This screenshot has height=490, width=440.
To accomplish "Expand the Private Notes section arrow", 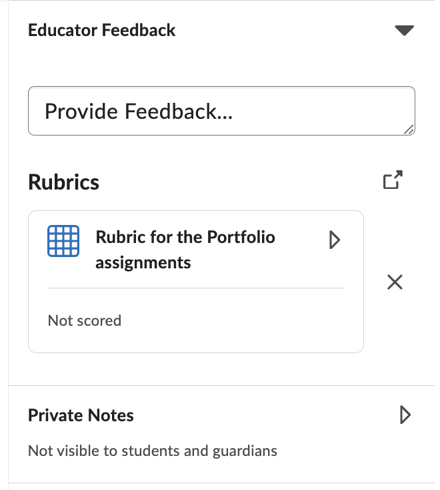I will (x=405, y=415).
